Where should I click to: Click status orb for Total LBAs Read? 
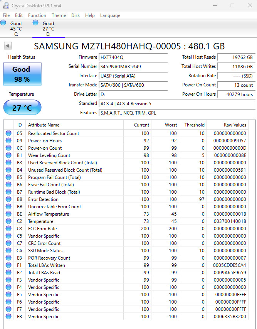8,273
